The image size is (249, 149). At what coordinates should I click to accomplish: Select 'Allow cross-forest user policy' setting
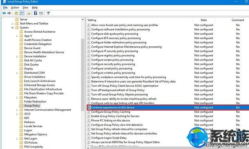pyautogui.click(x=124, y=25)
